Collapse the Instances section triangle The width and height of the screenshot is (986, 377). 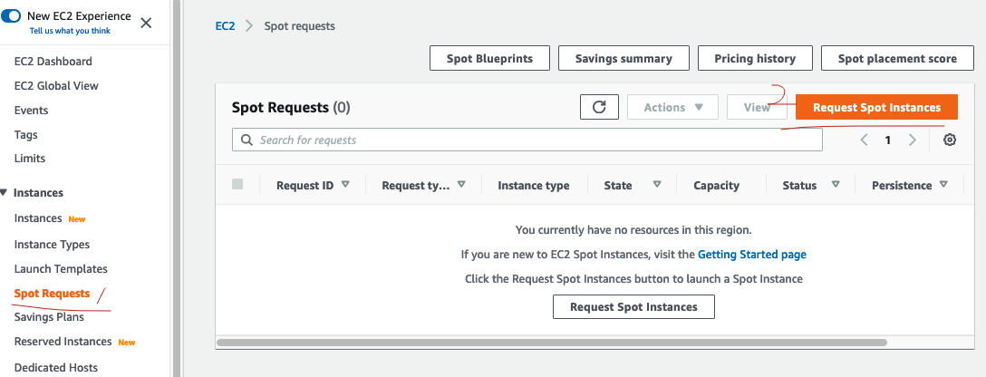4,193
